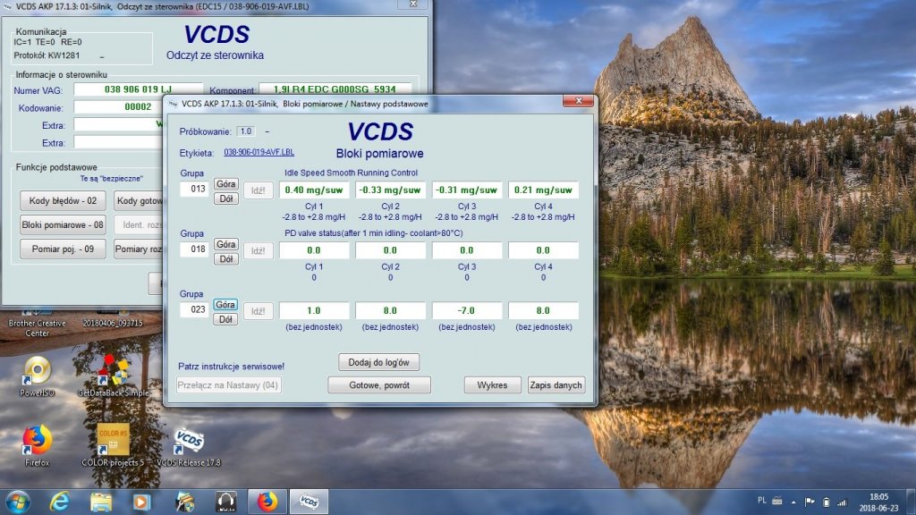Open network signal icon in the tray

click(x=842, y=502)
